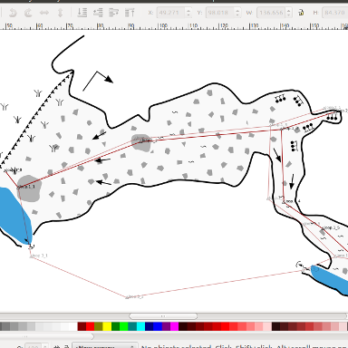Decrease the Y coordinate with the down arrow
Viewport: 348px width, 348px height.
tap(237, 15)
